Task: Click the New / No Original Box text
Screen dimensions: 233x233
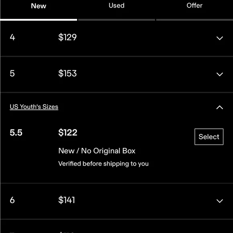Action: click(97, 151)
